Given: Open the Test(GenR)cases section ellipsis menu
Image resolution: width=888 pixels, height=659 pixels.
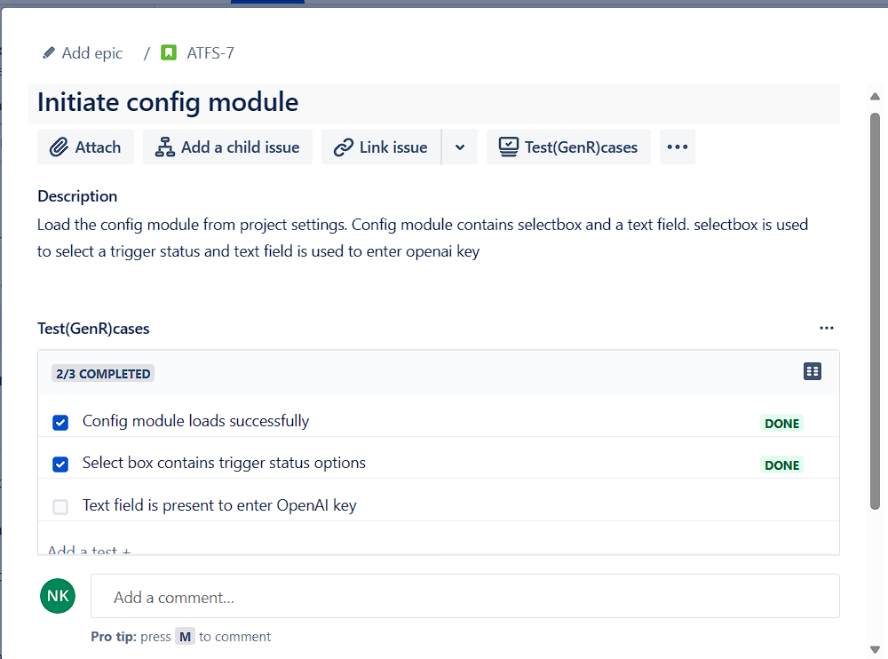Looking at the screenshot, I should [827, 328].
